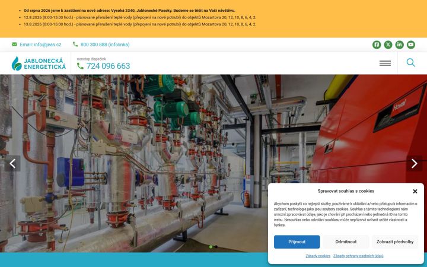Select the green first slider dot
The height and width of the screenshot is (267, 427).
pyautogui.click(x=211, y=247)
